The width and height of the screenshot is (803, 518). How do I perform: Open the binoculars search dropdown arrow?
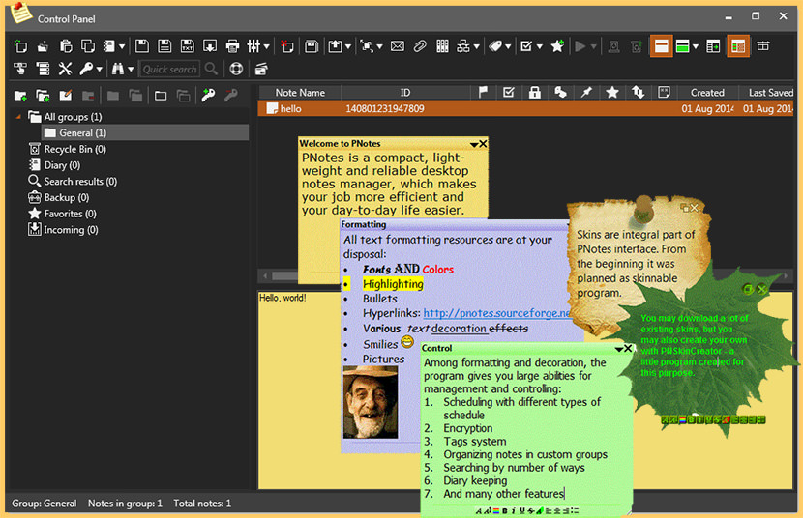[131, 70]
